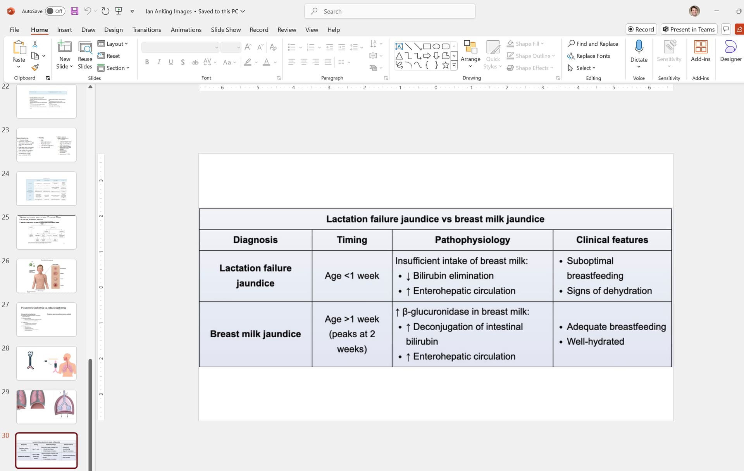
Task: Switch to the Transitions tab
Action: point(146,29)
